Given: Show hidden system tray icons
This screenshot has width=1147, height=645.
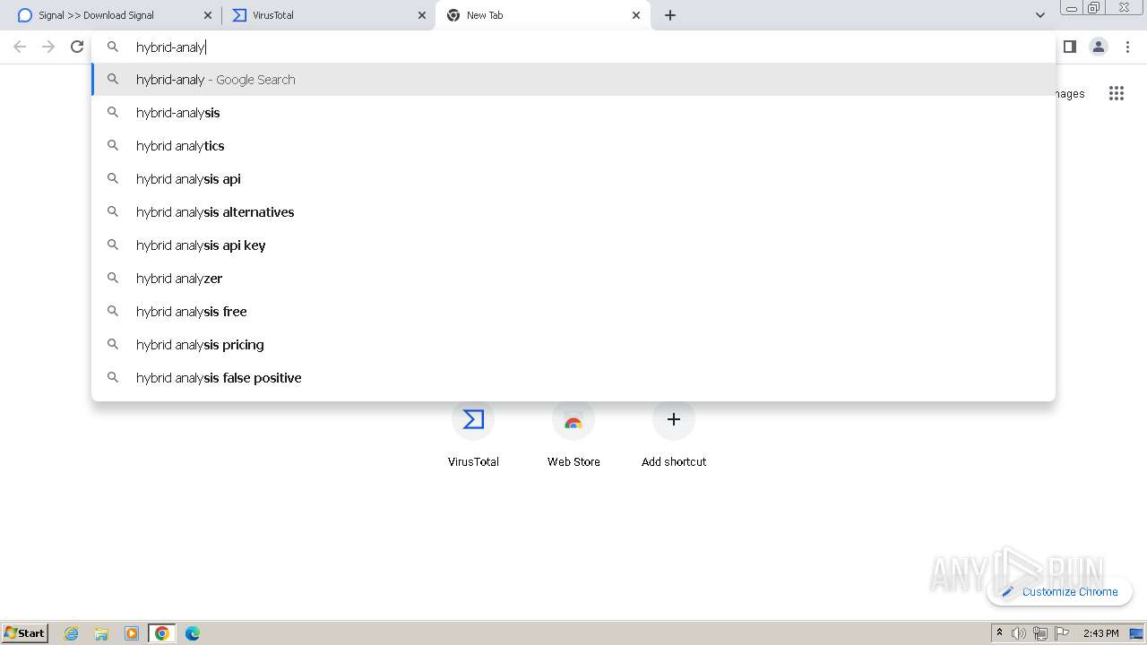Looking at the screenshot, I should pos(999,633).
